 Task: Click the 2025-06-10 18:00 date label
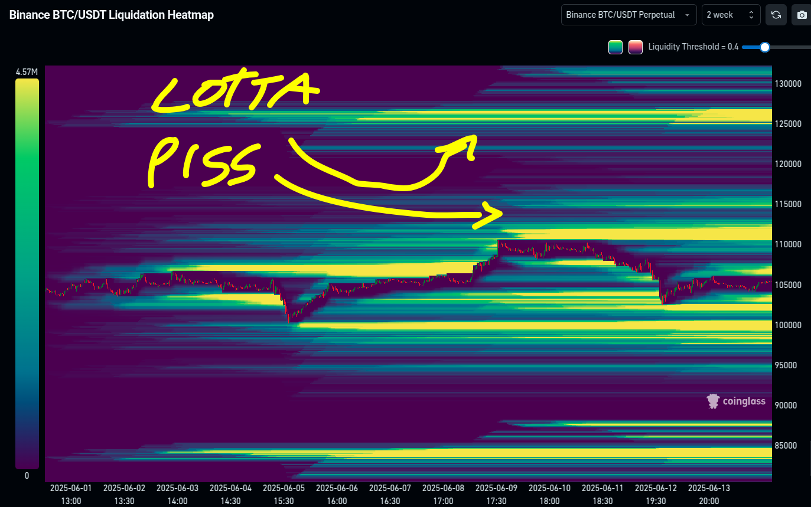(549, 495)
